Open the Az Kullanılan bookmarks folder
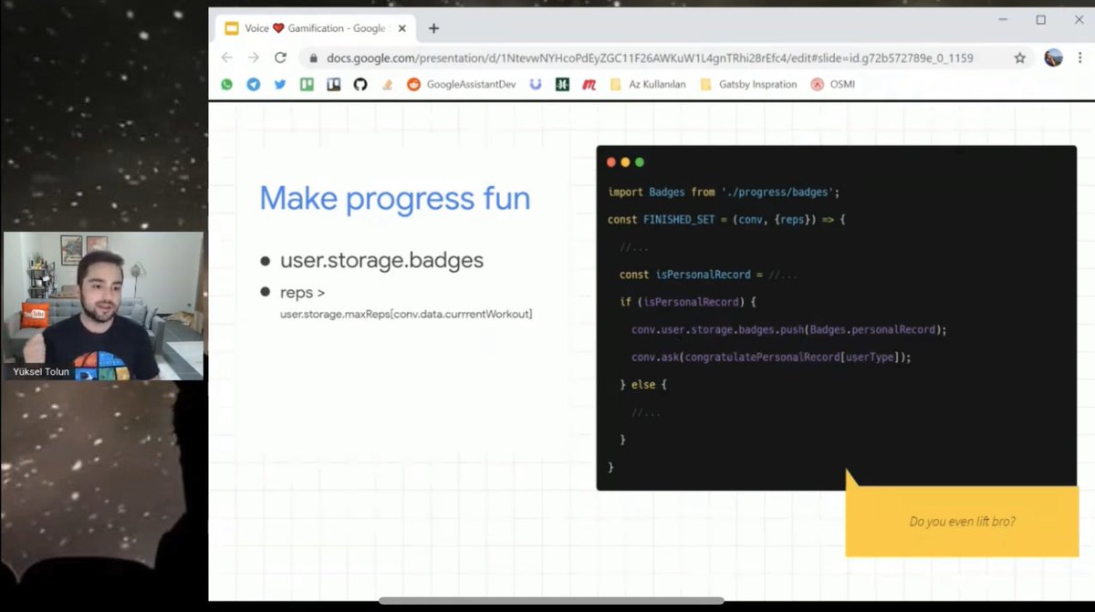This screenshot has width=1095, height=612. (647, 84)
